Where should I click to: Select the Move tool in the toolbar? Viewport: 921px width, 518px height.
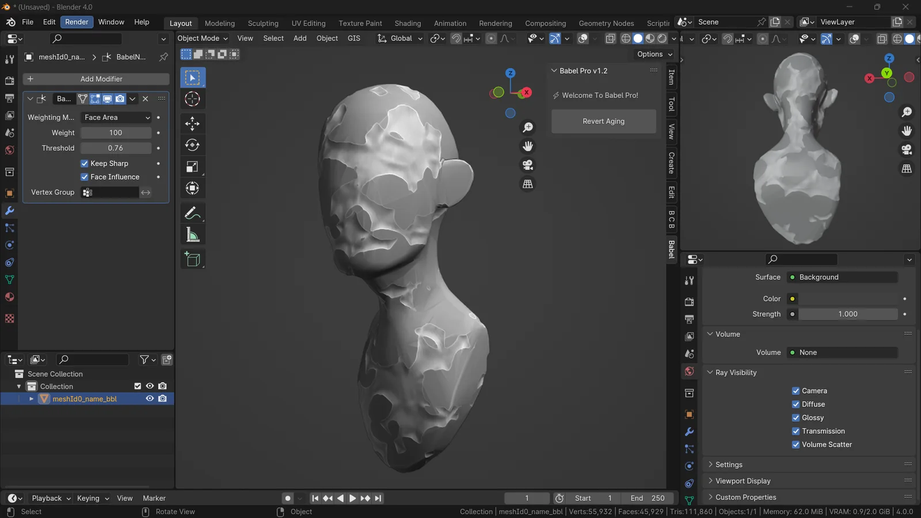point(192,123)
